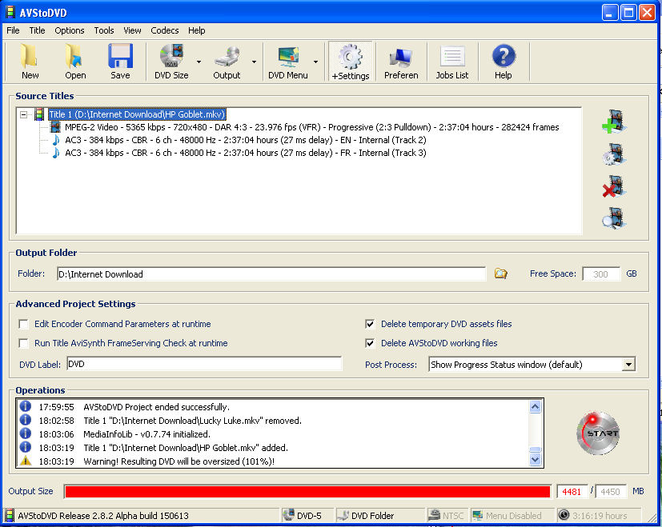The height and width of the screenshot is (527, 662).
Task: Toggle the +Settings gear button
Action: 351,62
